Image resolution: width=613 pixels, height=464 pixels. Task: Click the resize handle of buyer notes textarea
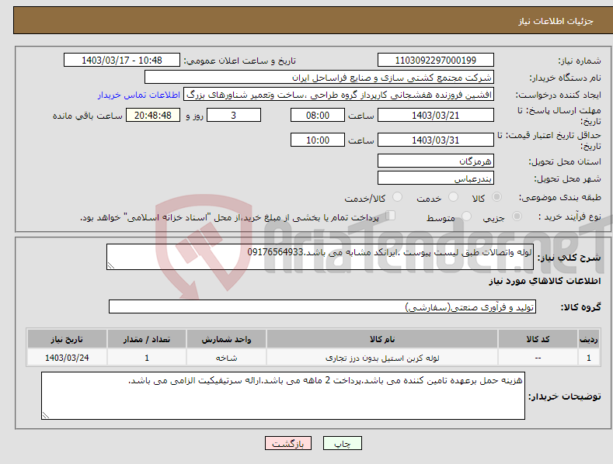point(46,415)
